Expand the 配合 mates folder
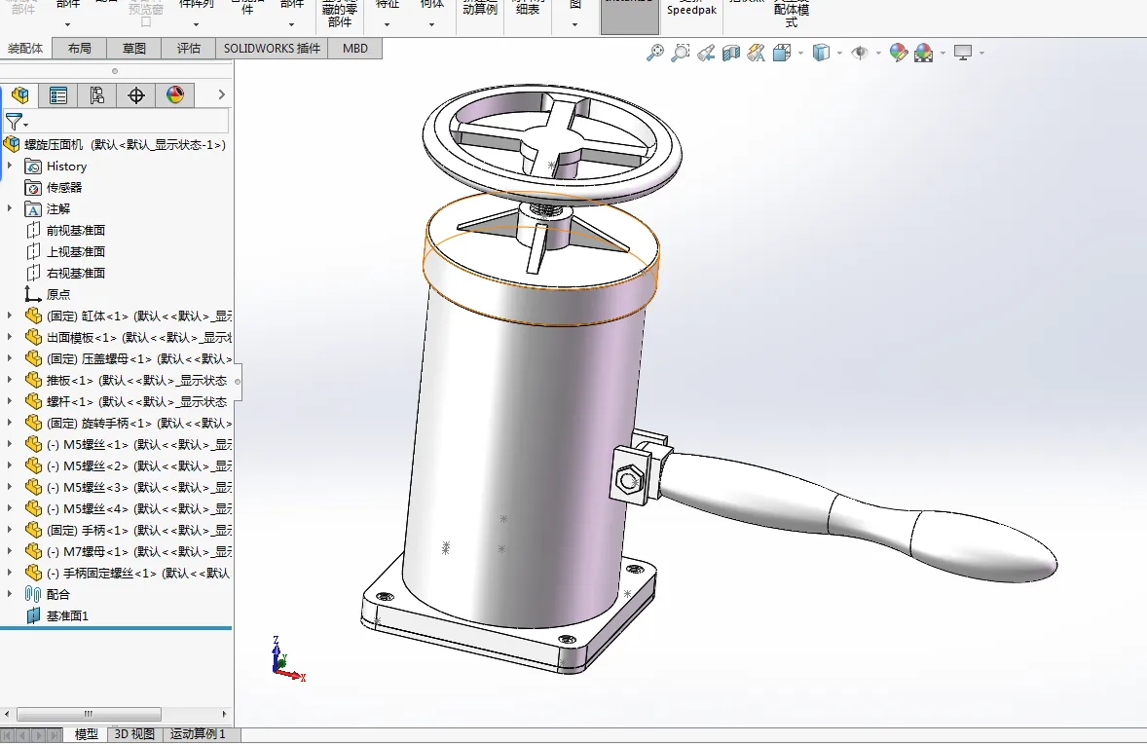 10,594
